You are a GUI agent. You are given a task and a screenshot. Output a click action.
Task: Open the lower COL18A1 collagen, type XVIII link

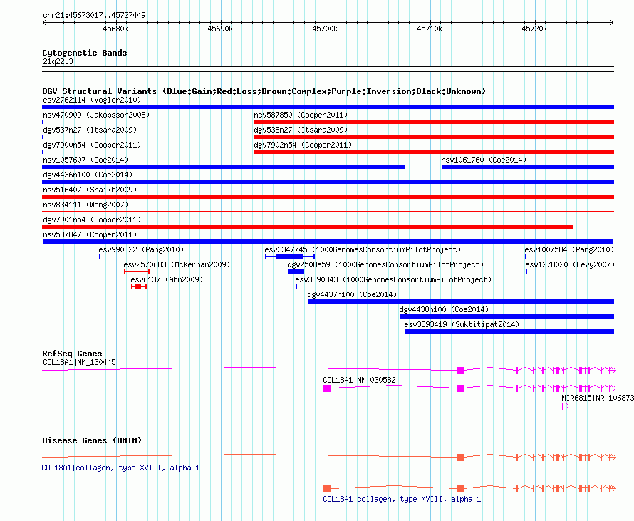[402, 499]
